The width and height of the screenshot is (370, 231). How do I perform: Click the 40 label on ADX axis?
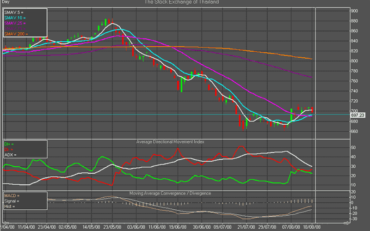click(353, 157)
